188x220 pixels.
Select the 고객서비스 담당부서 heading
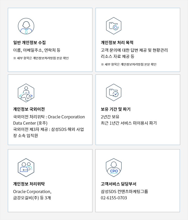click(119, 184)
